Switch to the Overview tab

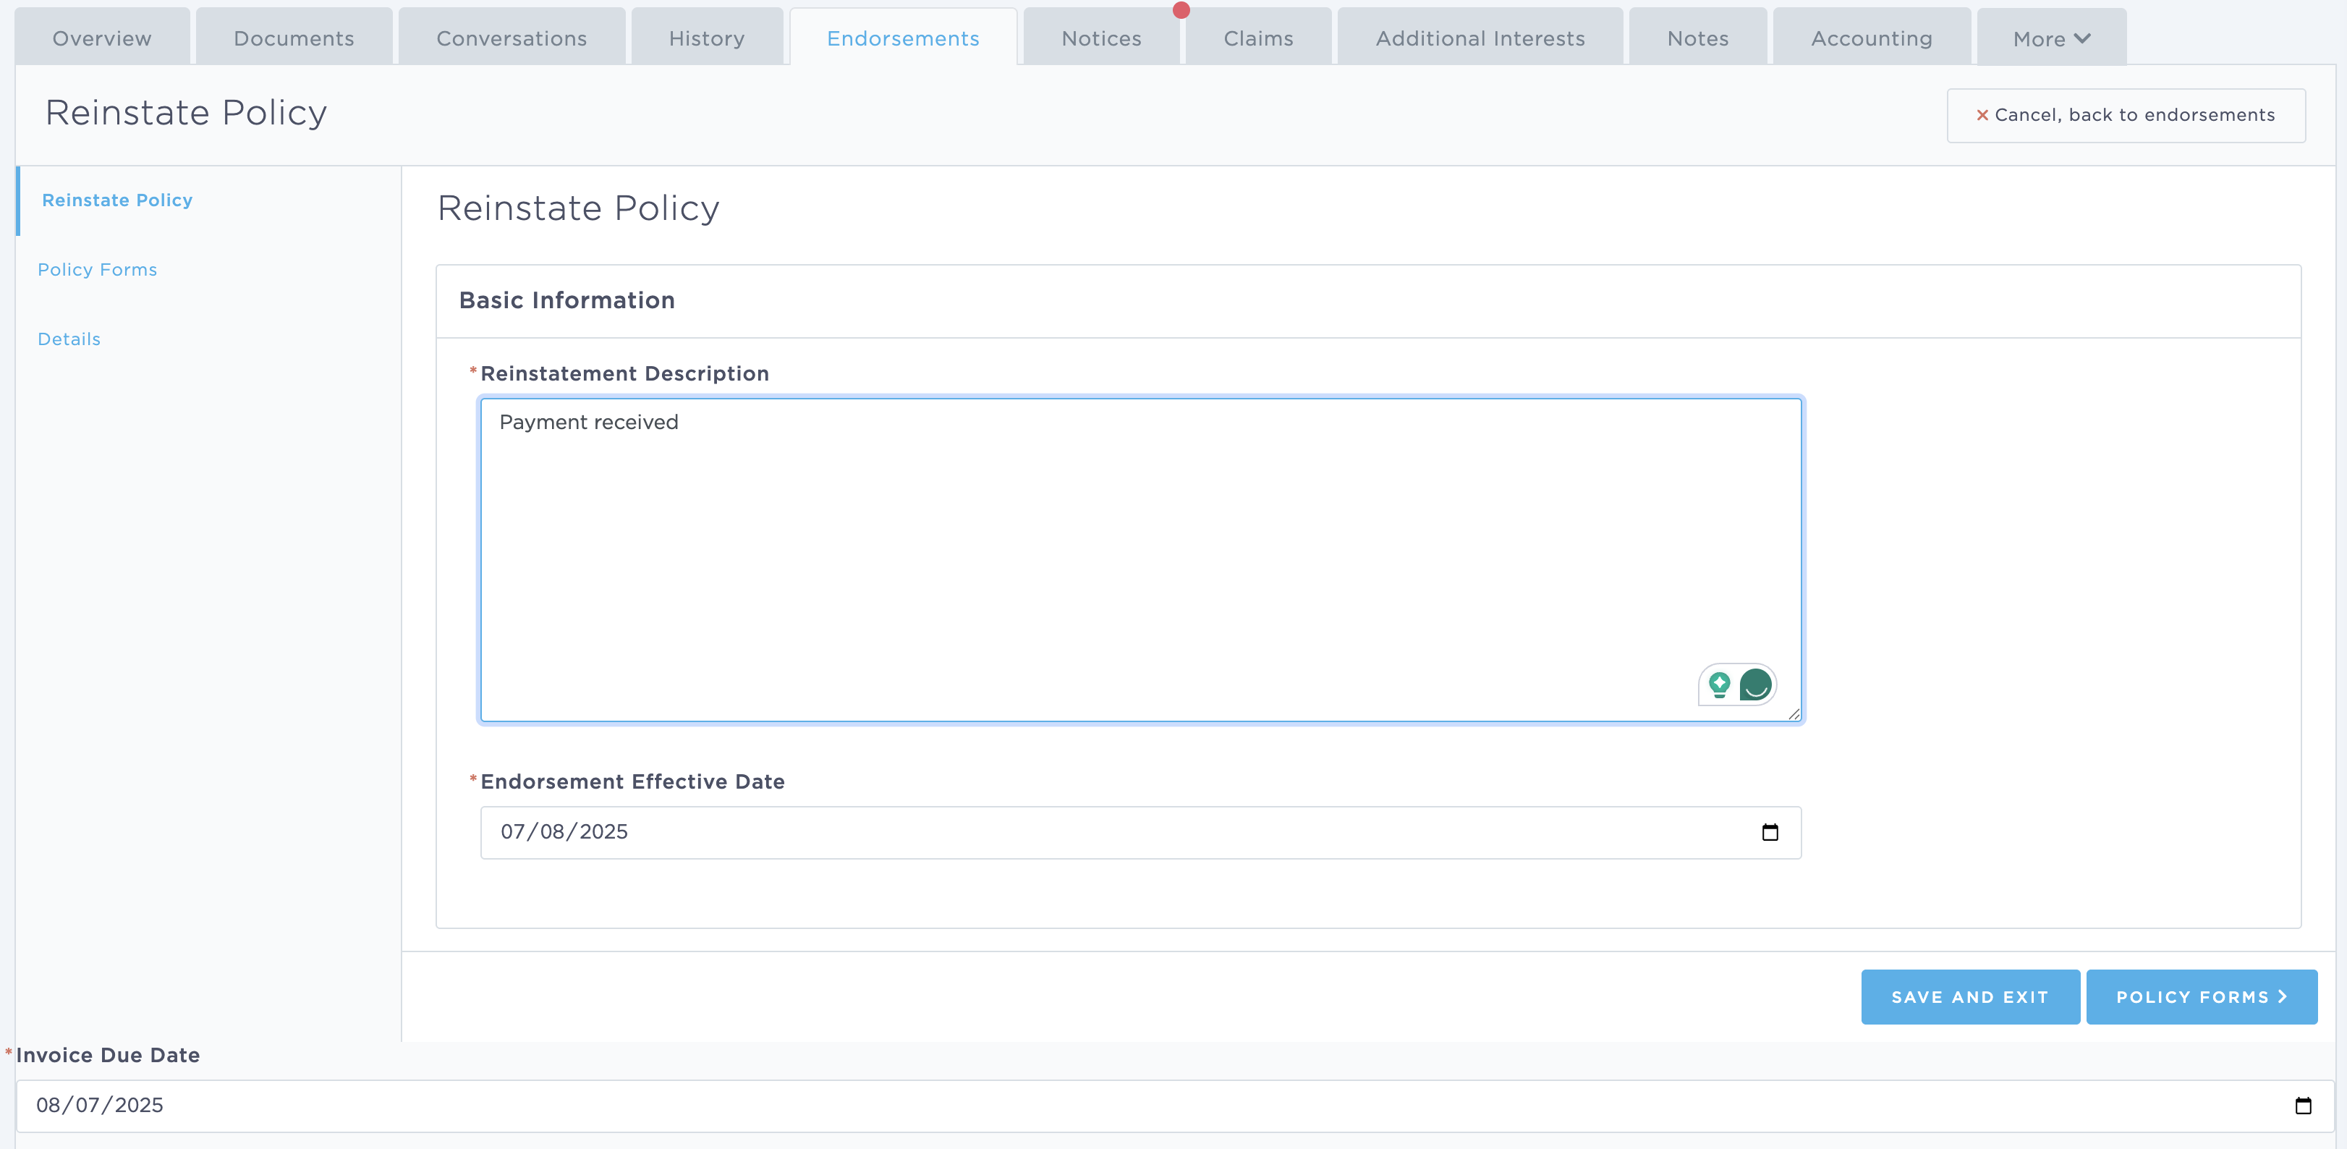tap(102, 38)
